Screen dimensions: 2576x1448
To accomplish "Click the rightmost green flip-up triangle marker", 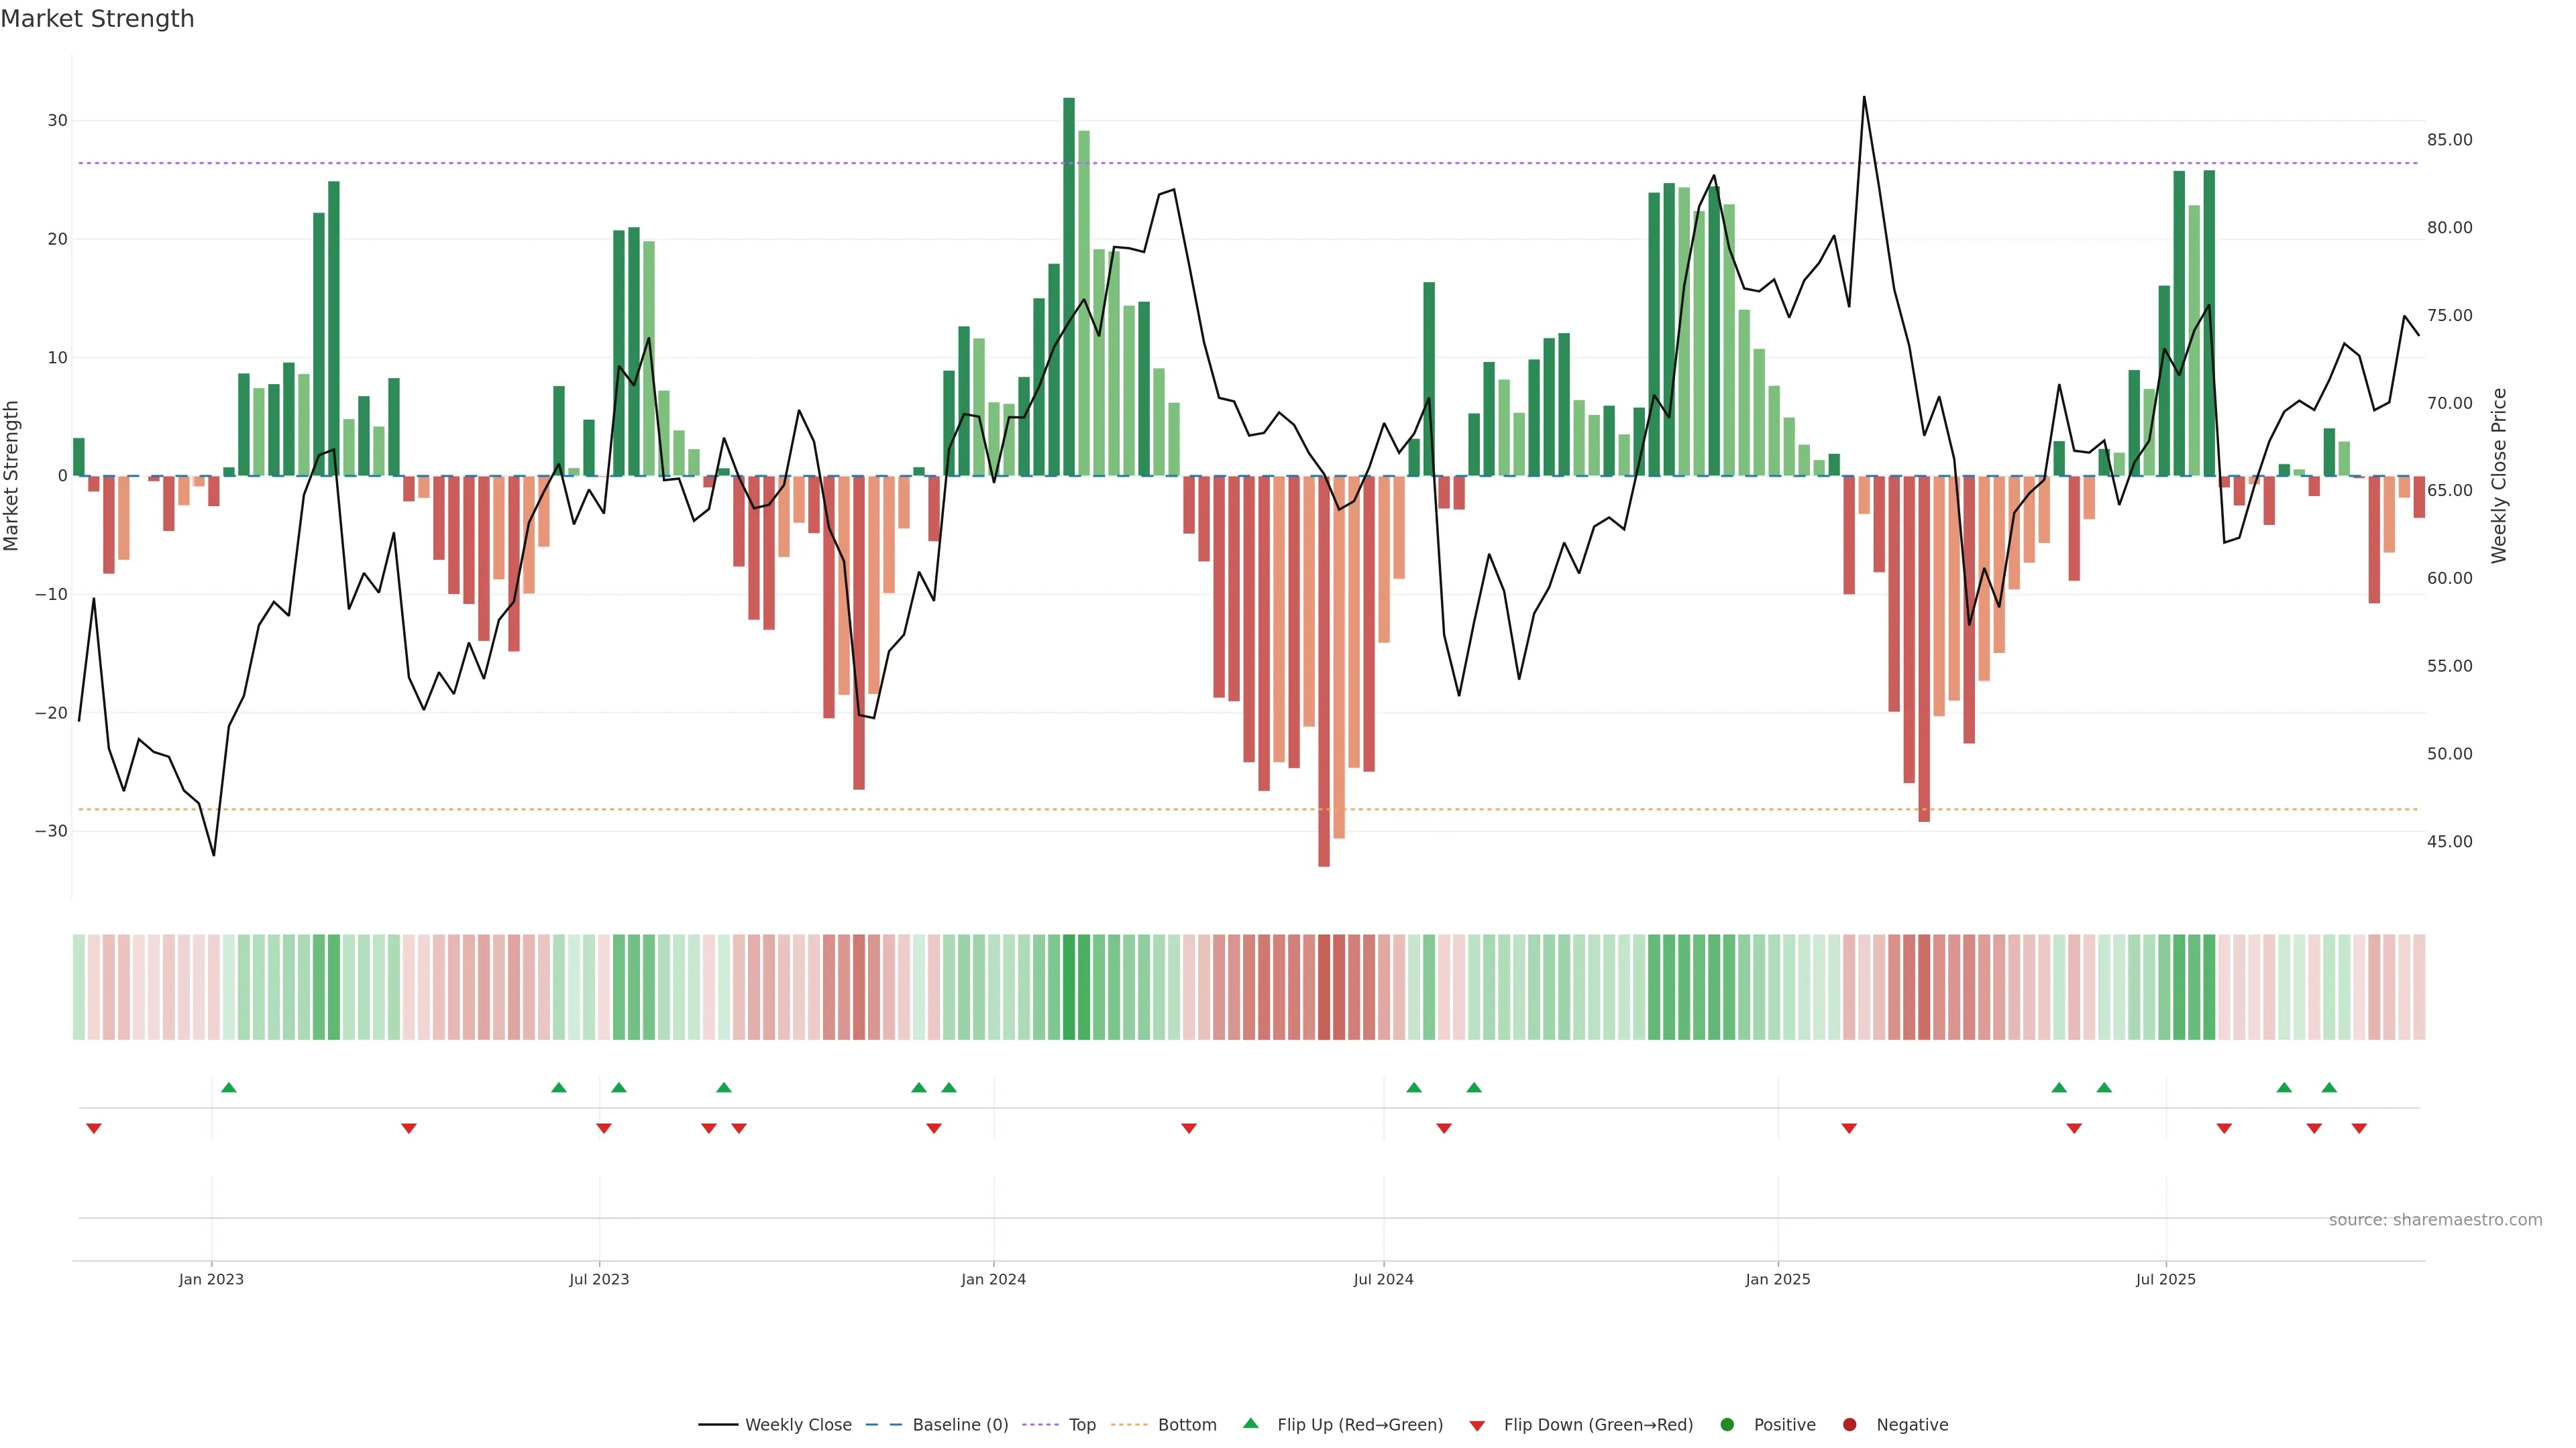I will coord(2329,1087).
